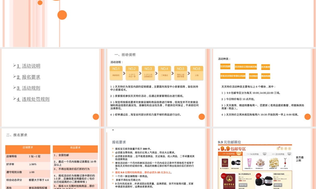Click the ¥9.9 包邮专区 banner logo

(232, 149)
